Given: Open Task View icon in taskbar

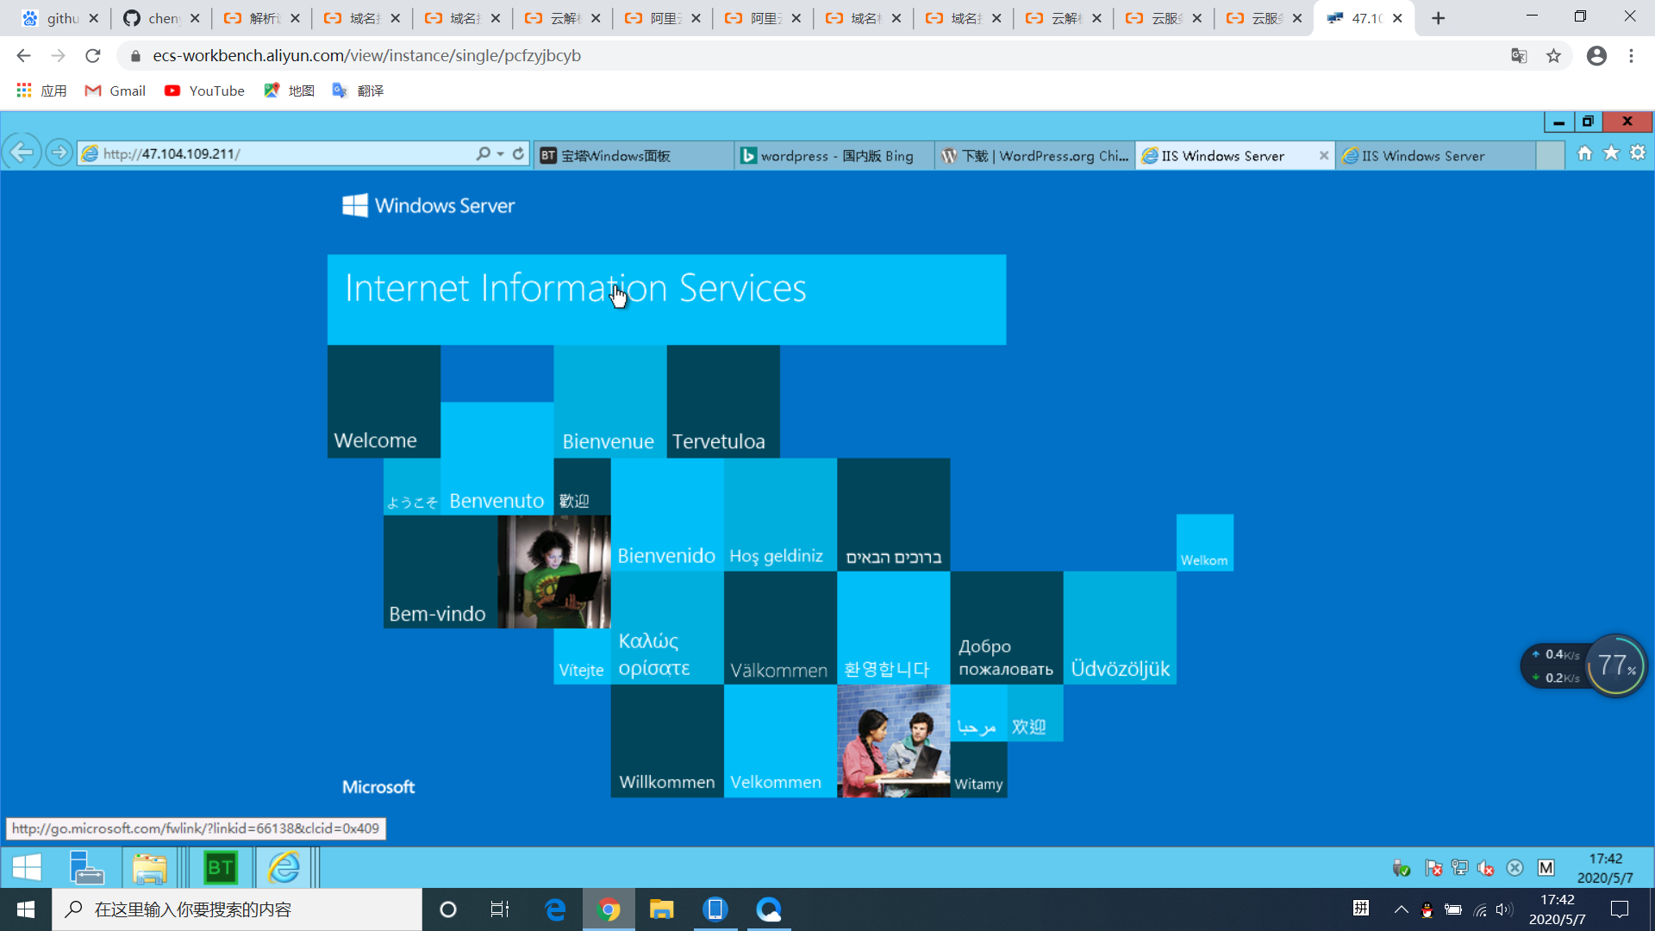Looking at the screenshot, I should (x=500, y=909).
